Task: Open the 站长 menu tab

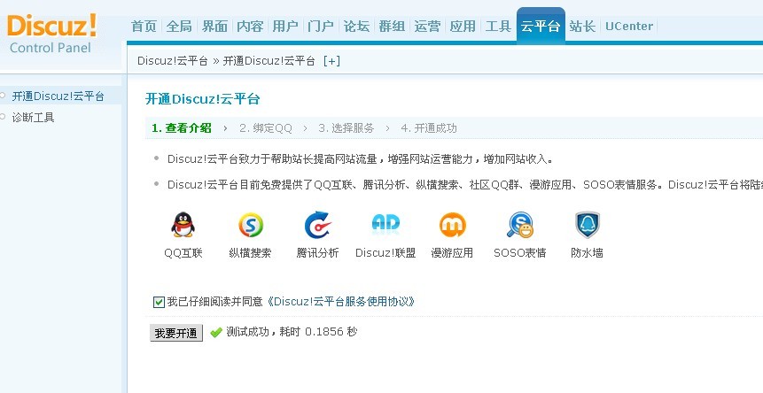Action: pos(582,27)
